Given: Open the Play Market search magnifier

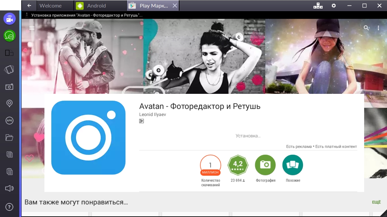Looking at the screenshot, I should [366, 28].
